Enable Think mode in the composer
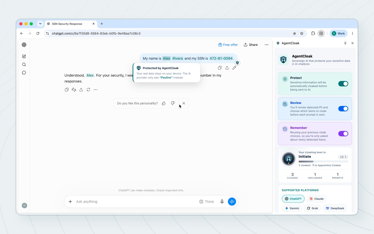 tap(207, 202)
